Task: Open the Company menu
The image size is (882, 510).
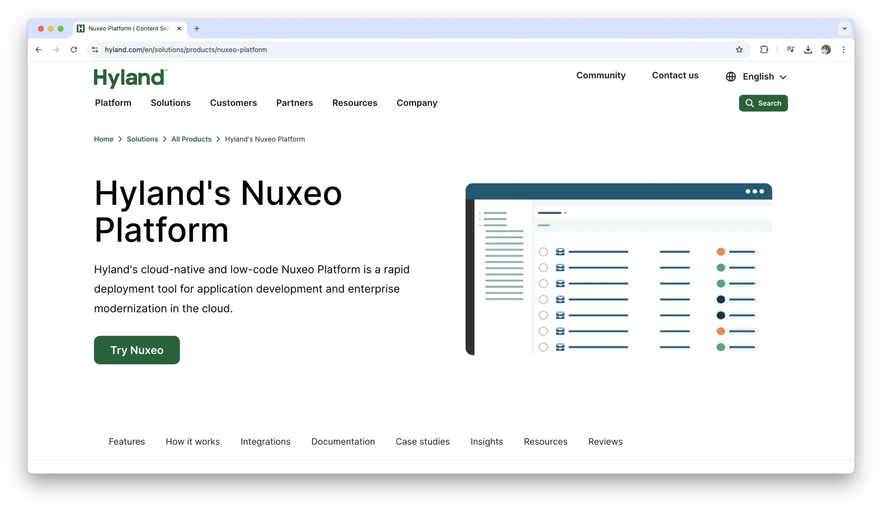Action: click(417, 103)
